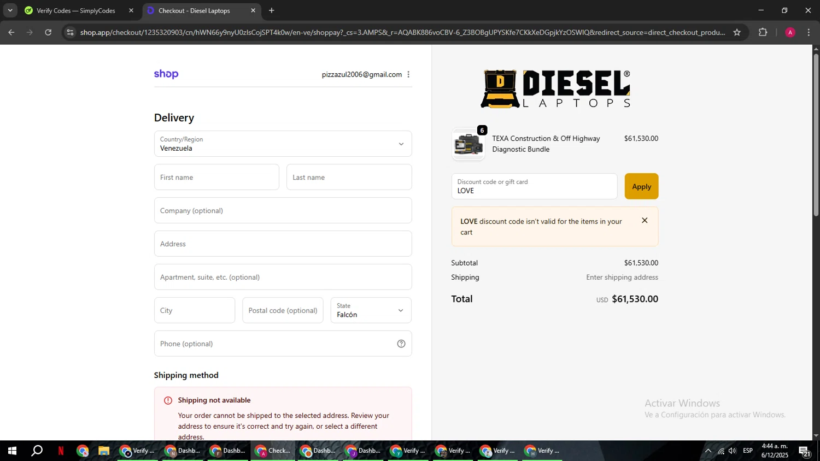This screenshot has height=461, width=820.
Task: Click the Discount code or gift card field
Action: click(x=534, y=186)
